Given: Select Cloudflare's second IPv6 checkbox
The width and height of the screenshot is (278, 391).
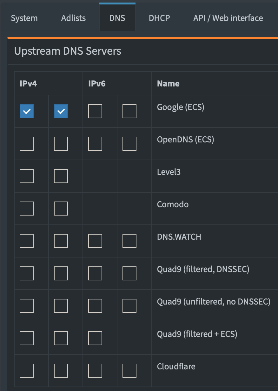Looking at the screenshot, I should tap(129, 371).
